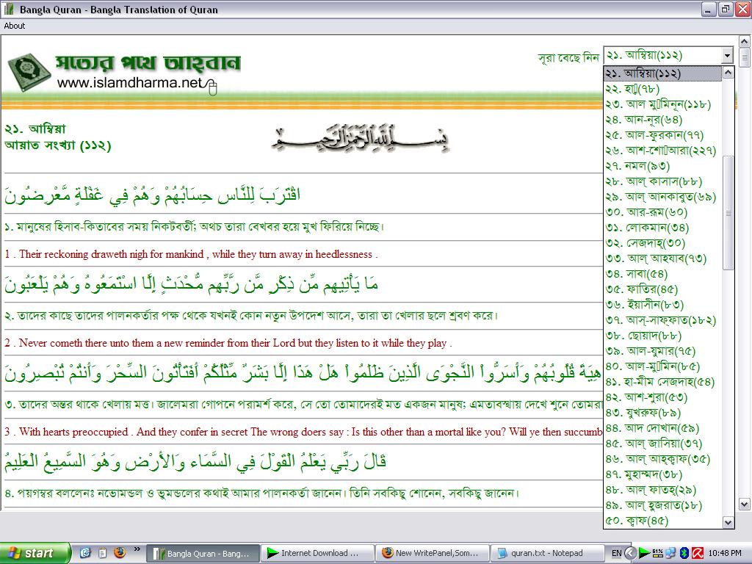Pick surah ২৫. আল-ফুরকান(৭৭)
Screen dimensions: 752x564
662,135
